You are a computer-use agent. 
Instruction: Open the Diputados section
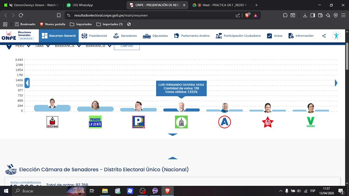(155, 36)
